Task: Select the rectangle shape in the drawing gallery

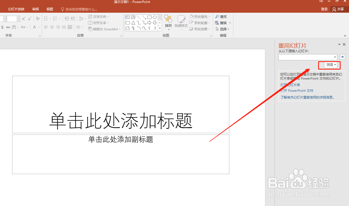Action: click(149, 17)
